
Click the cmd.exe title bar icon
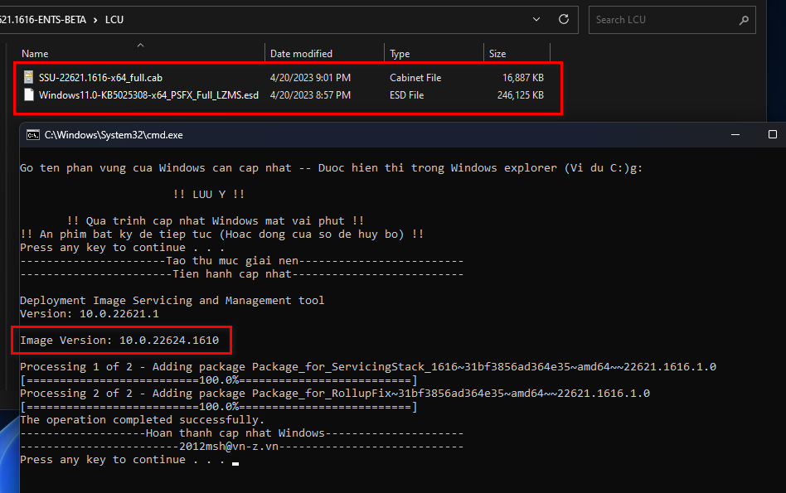click(33, 135)
